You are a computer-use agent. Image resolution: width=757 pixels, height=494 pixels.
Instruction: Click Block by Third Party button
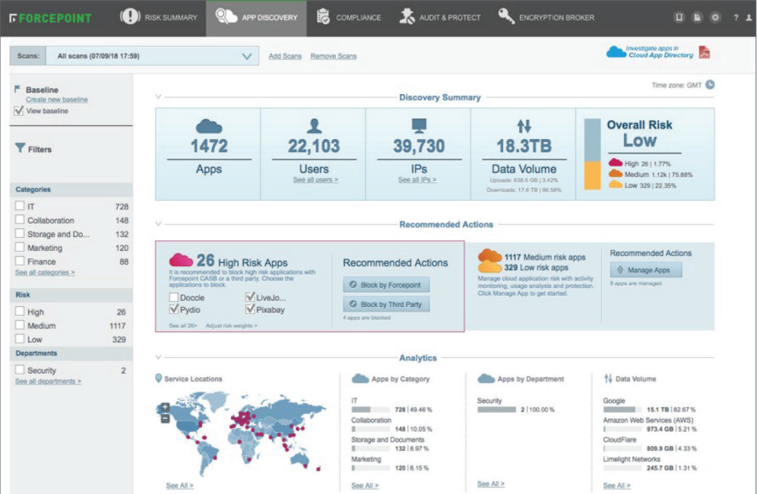click(x=386, y=304)
